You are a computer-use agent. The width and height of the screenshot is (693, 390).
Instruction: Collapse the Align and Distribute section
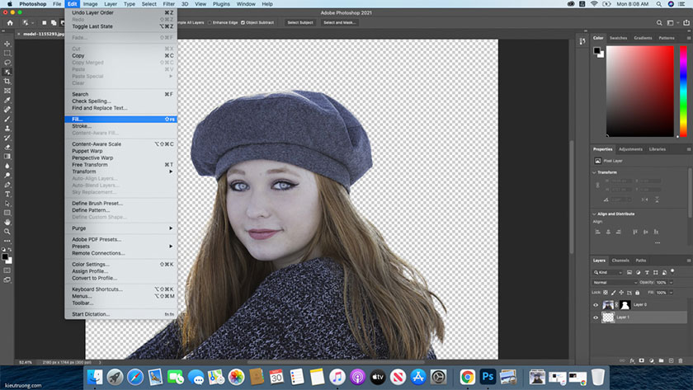click(594, 214)
